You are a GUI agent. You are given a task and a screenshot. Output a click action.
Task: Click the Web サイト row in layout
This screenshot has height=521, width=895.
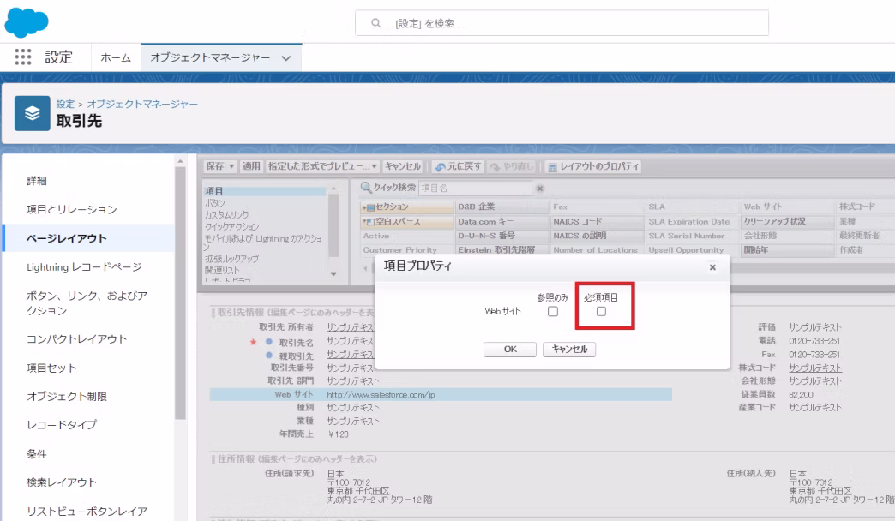(x=441, y=394)
